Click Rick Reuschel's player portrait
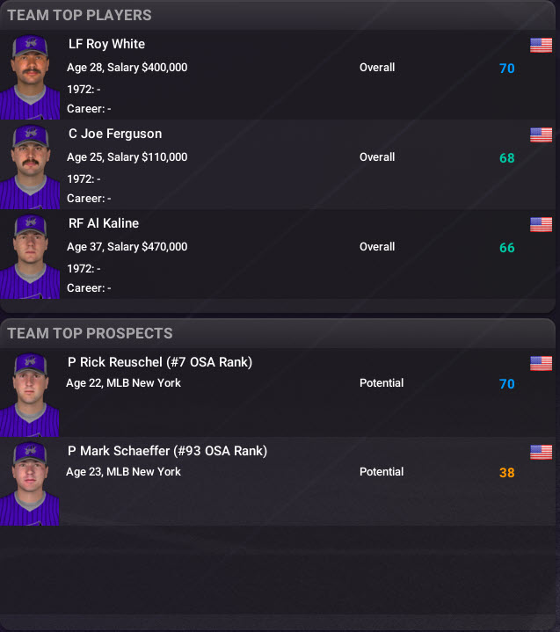This screenshot has width=560, height=632. click(x=30, y=394)
